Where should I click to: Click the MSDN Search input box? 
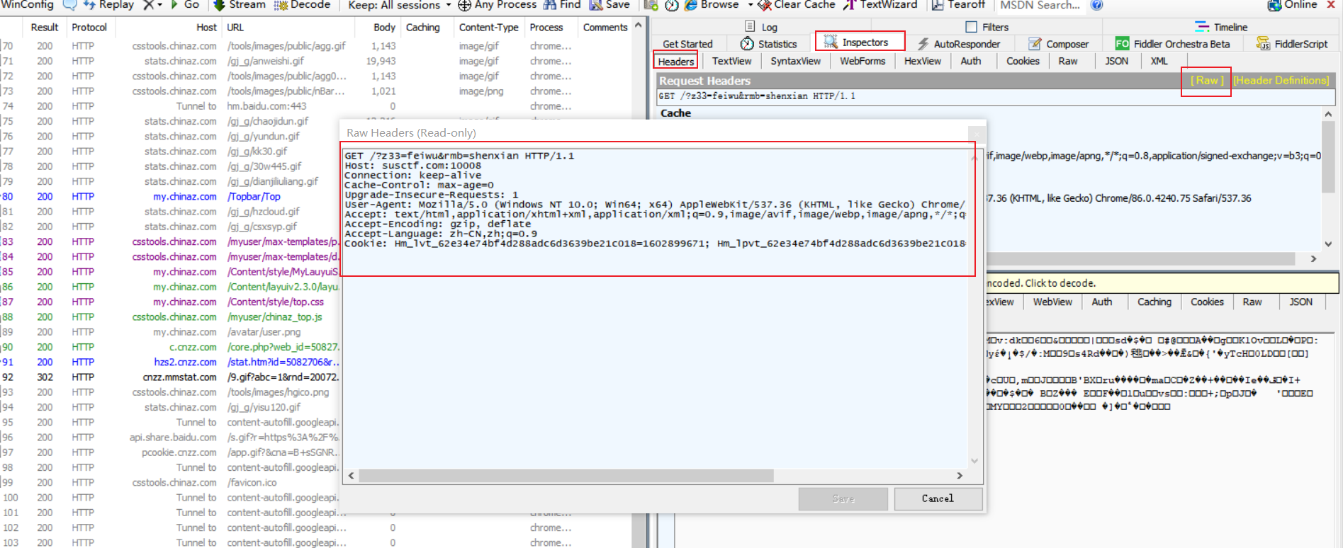coord(1040,6)
